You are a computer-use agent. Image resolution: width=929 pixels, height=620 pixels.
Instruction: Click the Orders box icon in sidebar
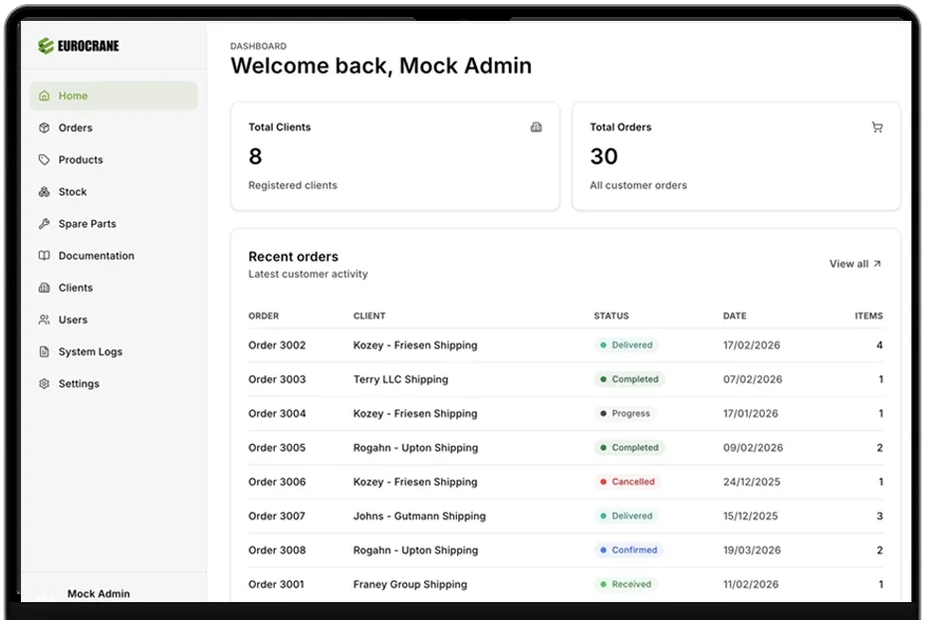[x=44, y=128]
